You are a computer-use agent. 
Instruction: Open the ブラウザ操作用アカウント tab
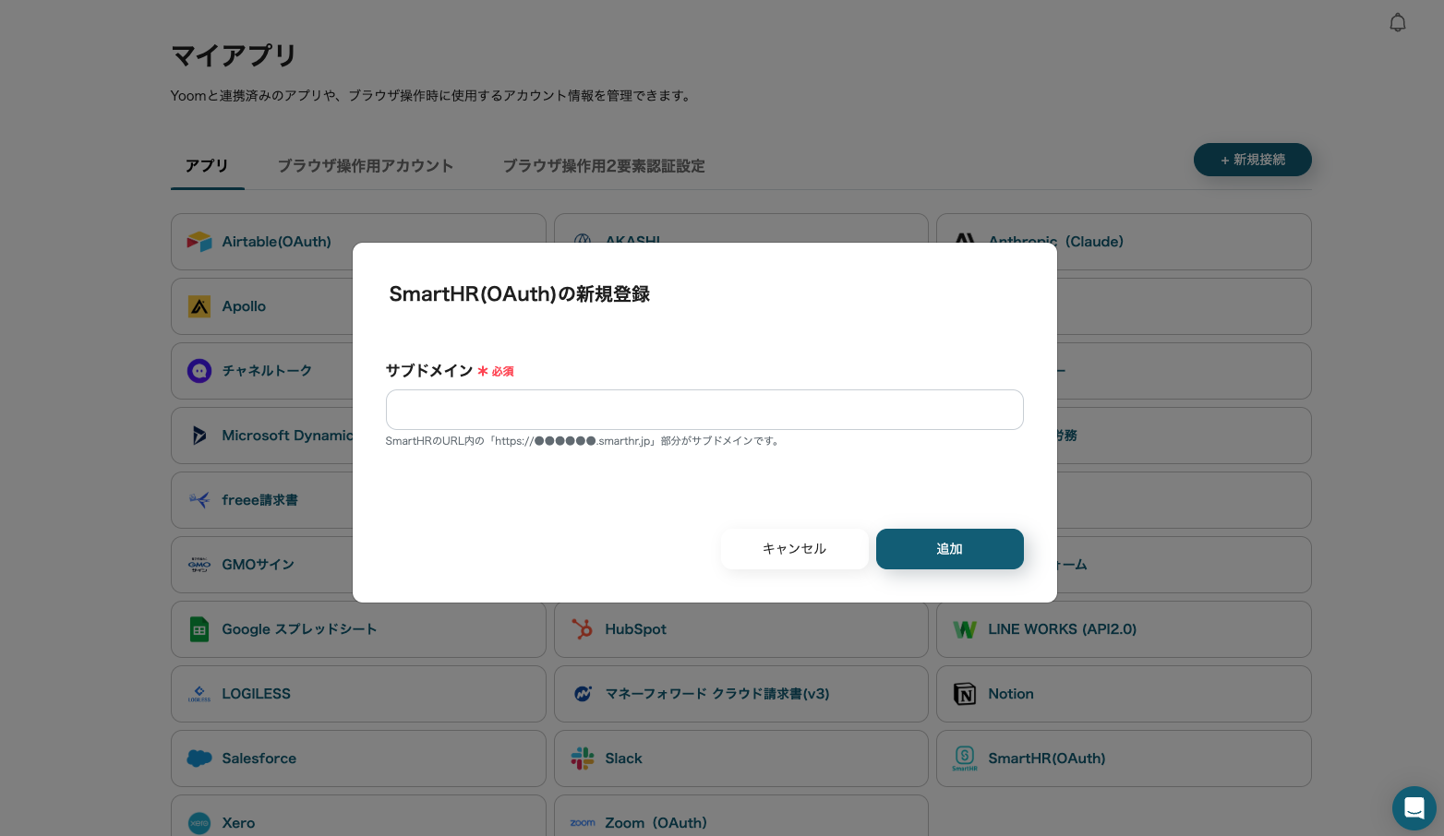tap(366, 166)
